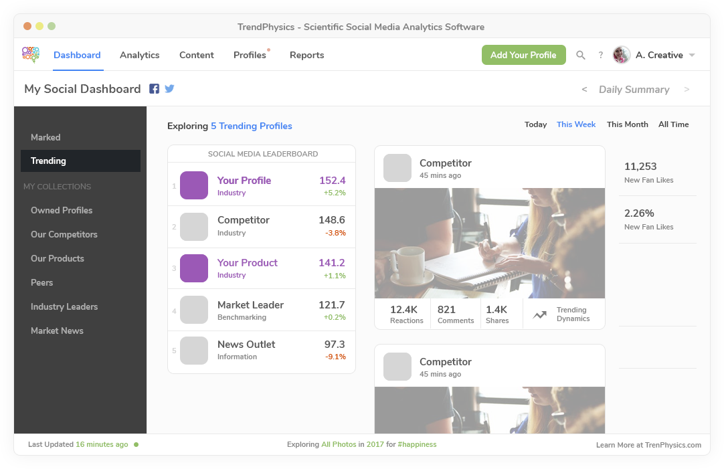Open the Reports tab
The height and width of the screenshot is (469, 724).
(307, 55)
